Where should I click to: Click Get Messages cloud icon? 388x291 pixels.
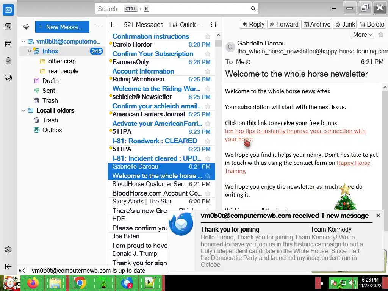(x=26, y=27)
